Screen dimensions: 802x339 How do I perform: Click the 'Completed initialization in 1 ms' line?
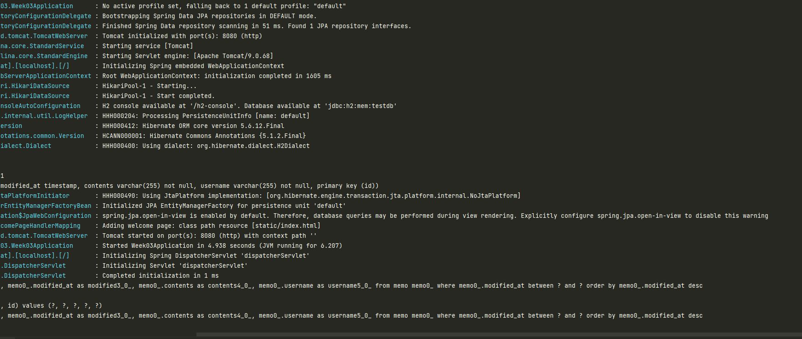(161, 276)
